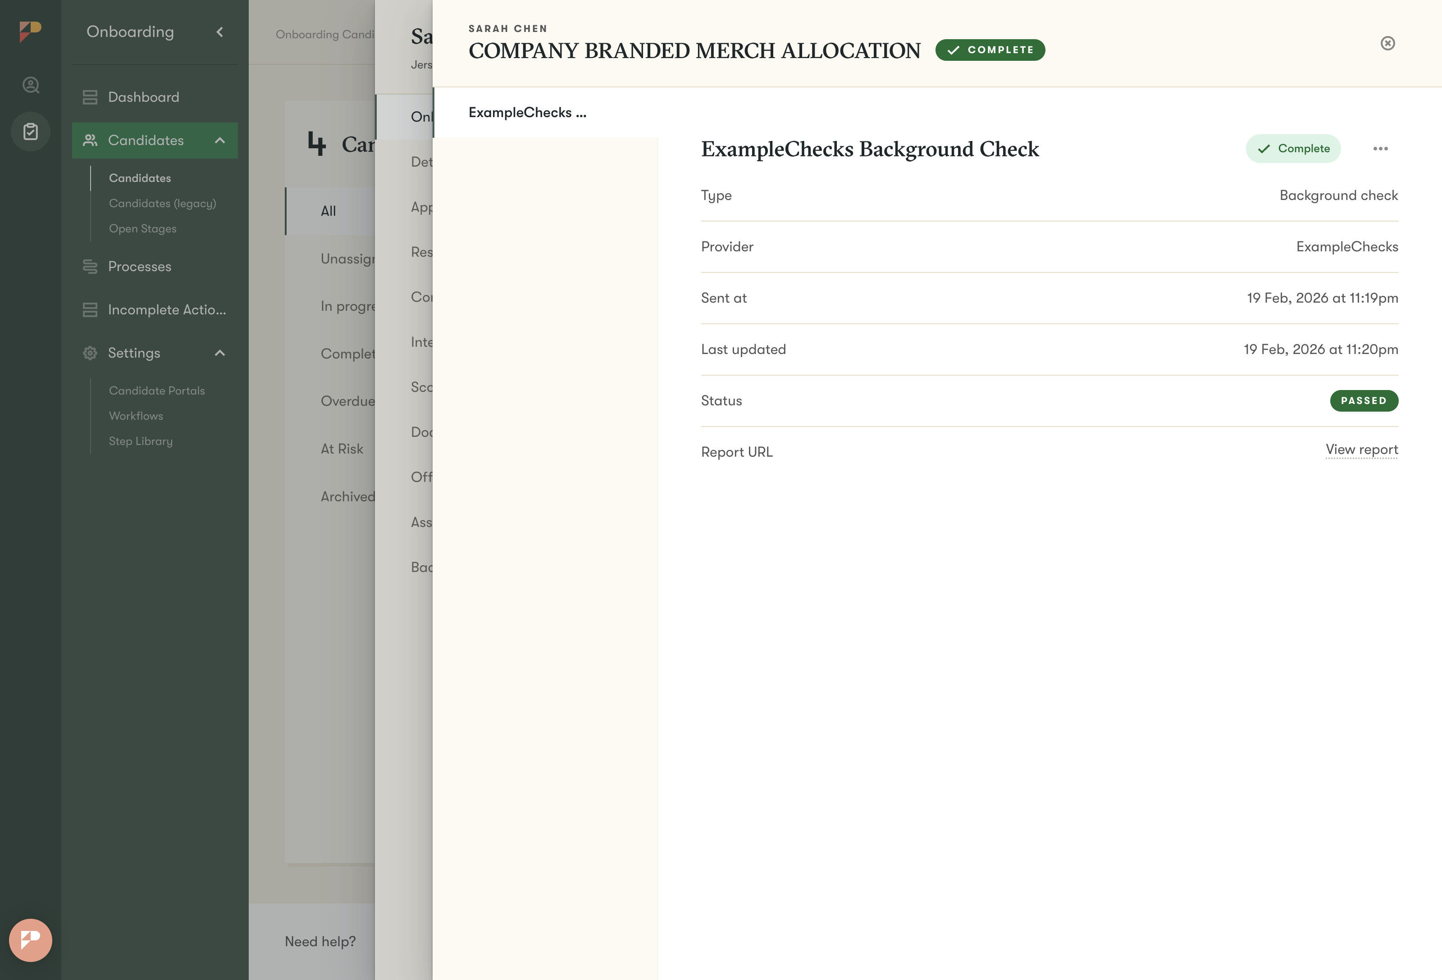The height and width of the screenshot is (980, 1442).
Task: Open the View report link
Action: tap(1361, 449)
